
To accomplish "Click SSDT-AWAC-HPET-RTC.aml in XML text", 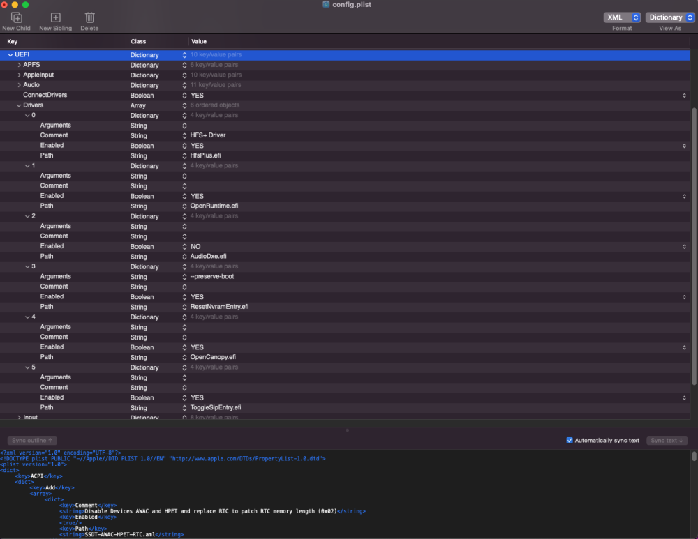I will coord(120,535).
